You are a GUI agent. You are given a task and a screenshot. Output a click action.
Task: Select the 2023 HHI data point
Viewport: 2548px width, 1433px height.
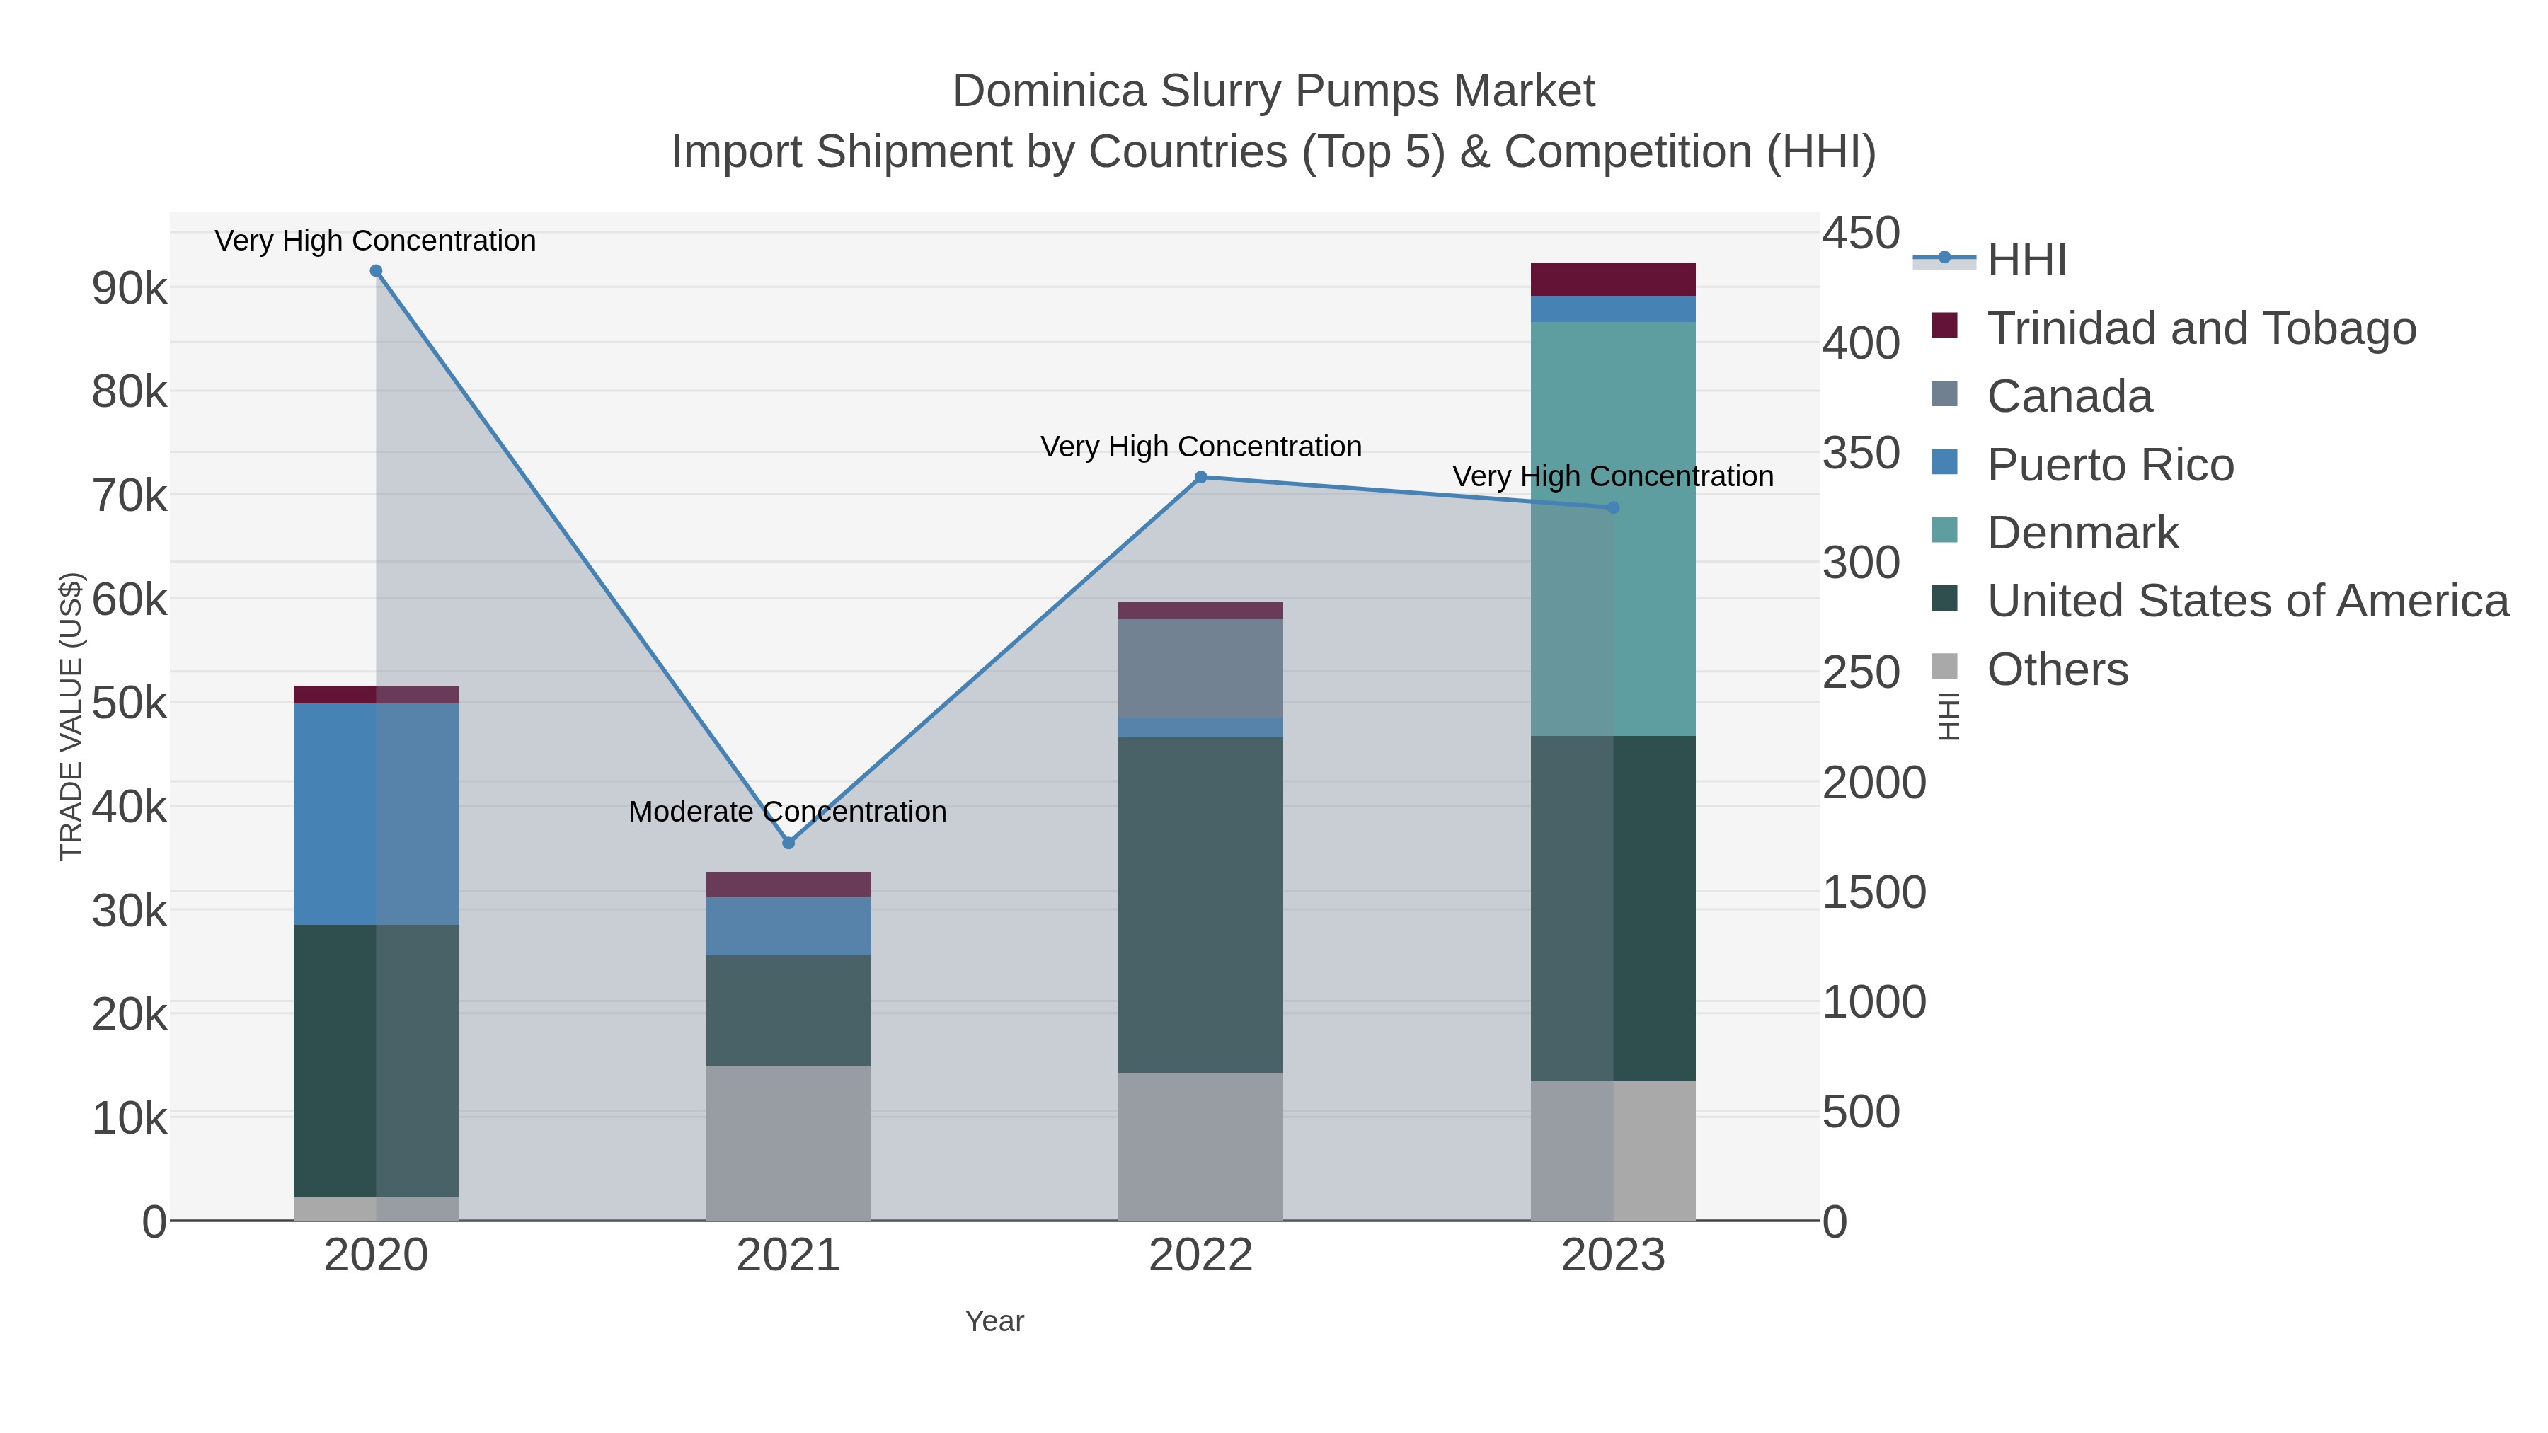click(x=1613, y=507)
